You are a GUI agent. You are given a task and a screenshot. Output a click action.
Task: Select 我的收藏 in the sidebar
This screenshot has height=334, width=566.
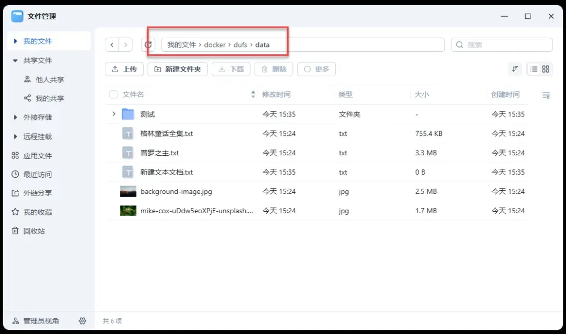[37, 212]
